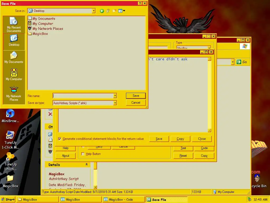Screen dimensions: 270x203
Task: Click the Code button in MagicBox
Action: (x=204, y=148)
